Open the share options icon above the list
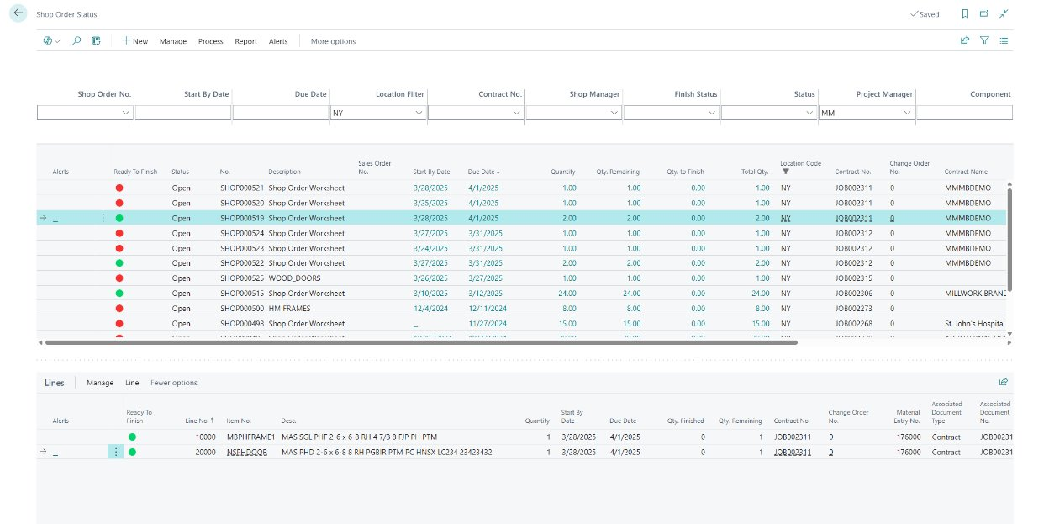Screen dimensions: 1049x524 tap(964, 40)
